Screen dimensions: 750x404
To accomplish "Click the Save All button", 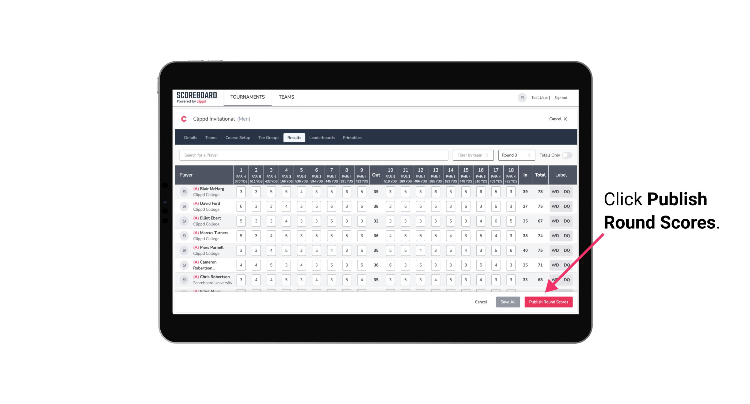I will tap(508, 301).
